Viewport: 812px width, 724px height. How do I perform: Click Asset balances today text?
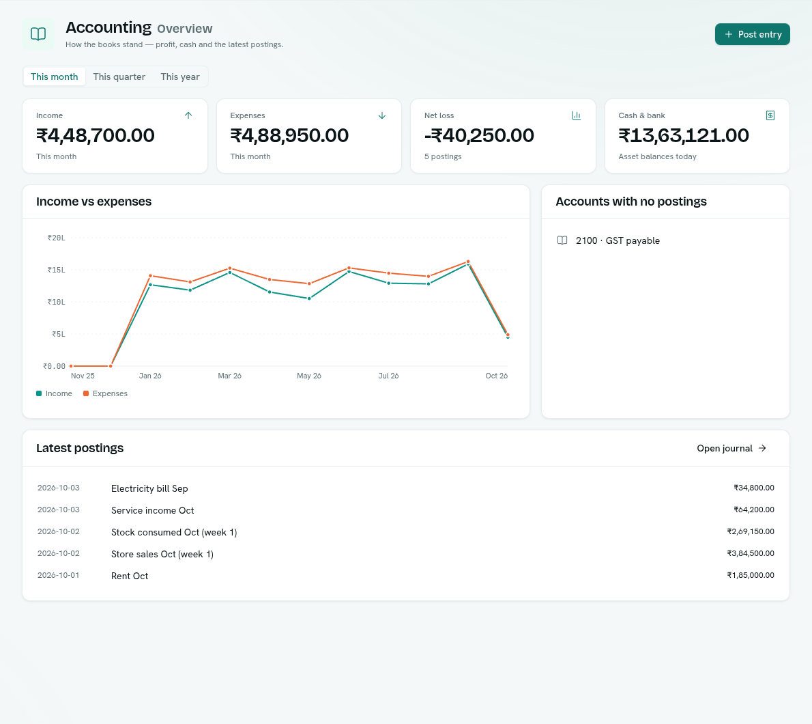[x=657, y=156]
